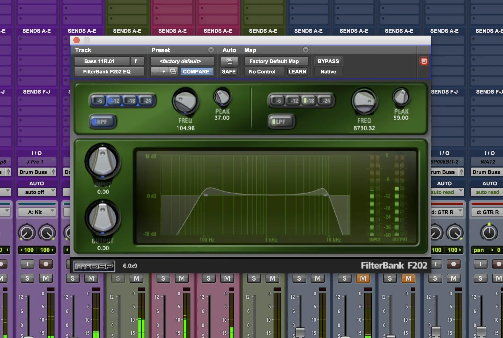Viewport: 503px width, 338px height.
Task: Select LPF slope -18 button
Action: click(x=309, y=101)
